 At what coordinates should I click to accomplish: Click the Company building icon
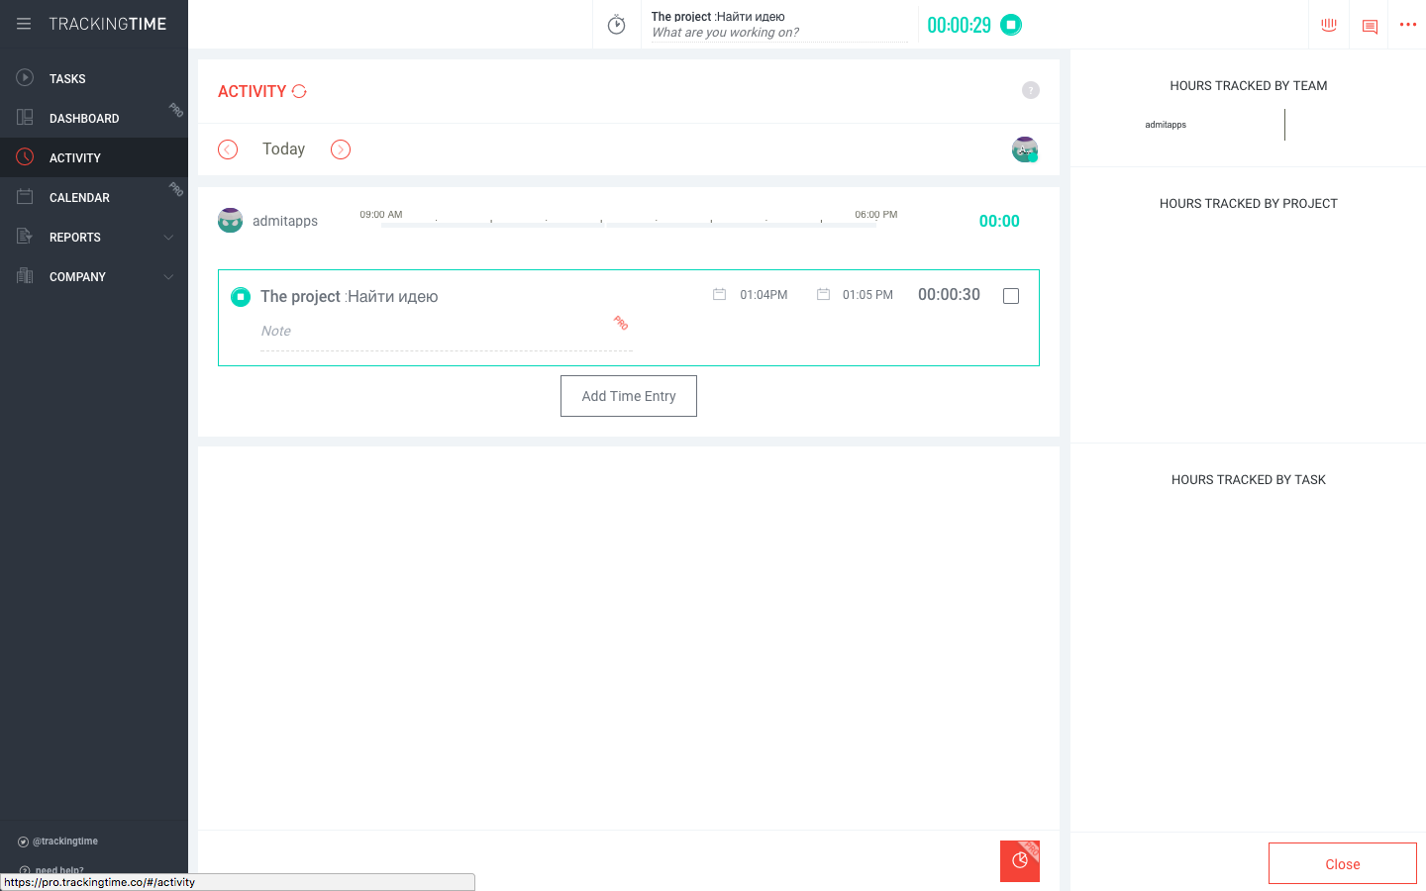point(25,275)
